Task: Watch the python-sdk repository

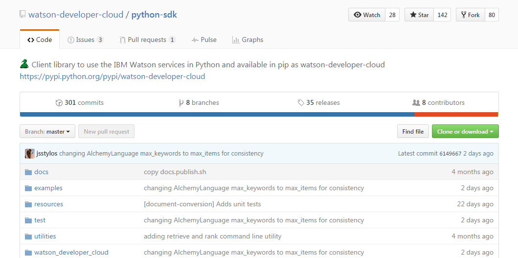Action: pyautogui.click(x=367, y=15)
